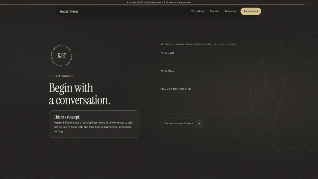This screenshot has width=318, height=179.
Task: Go to The making page
Action: coord(197,11)
